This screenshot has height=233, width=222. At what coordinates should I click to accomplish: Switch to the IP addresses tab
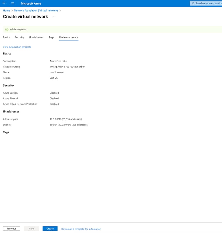click(36, 37)
